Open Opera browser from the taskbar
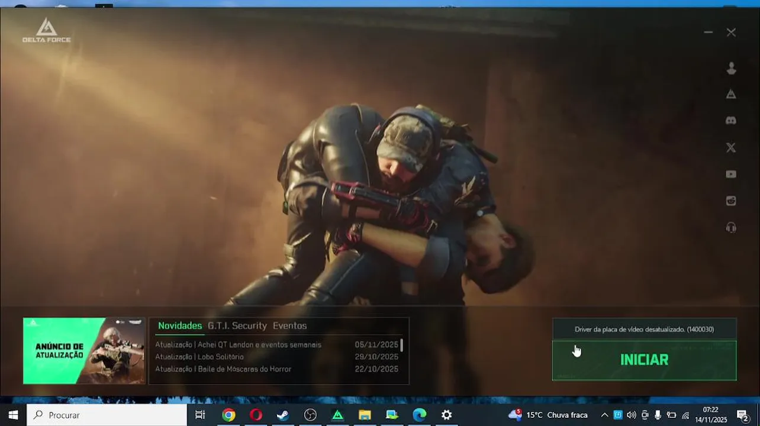The width and height of the screenshot is (760, 426). [x=256, y=415]
